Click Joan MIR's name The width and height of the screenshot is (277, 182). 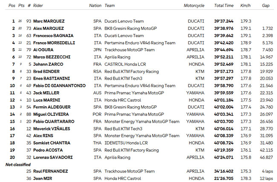(x=43, y=179)
